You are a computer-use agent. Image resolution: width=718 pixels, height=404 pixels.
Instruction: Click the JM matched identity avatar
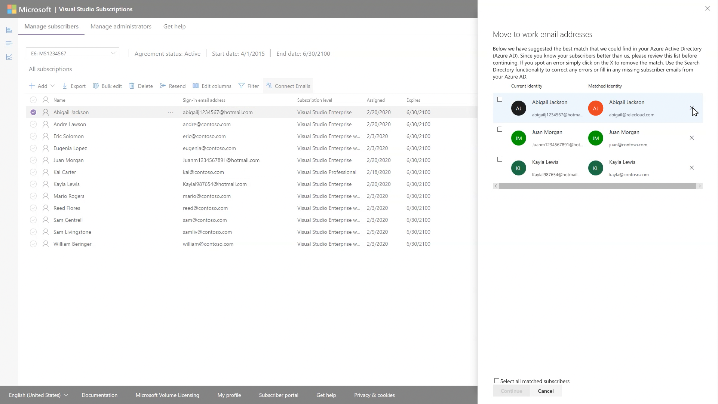596,138
